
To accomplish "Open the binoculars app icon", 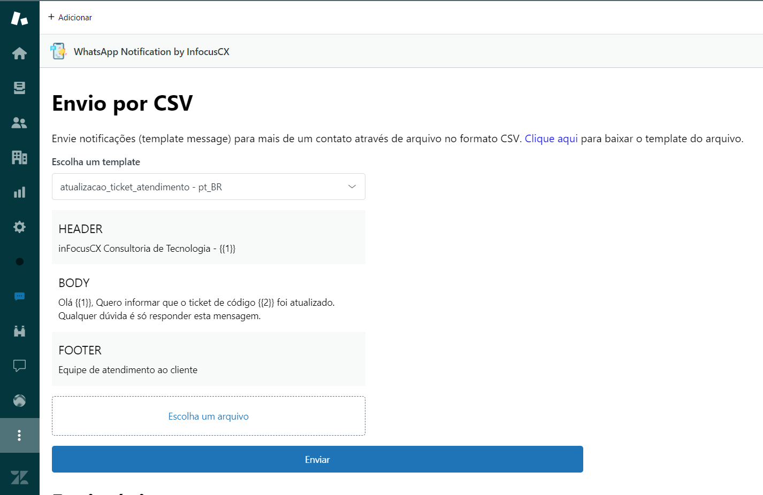I will pyautogui.click(x=20, y=331).
